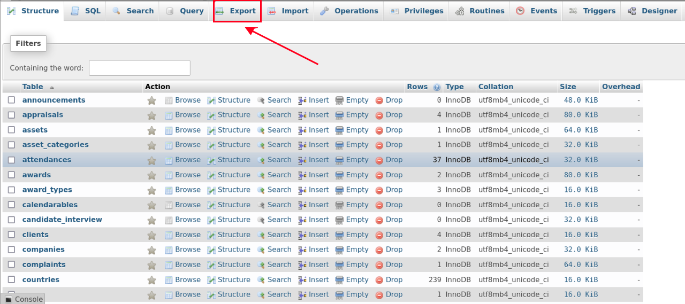Select the companies table checkbox
Image resolution: width=685 pixels, height=304 pixels.
click(11, 250)
